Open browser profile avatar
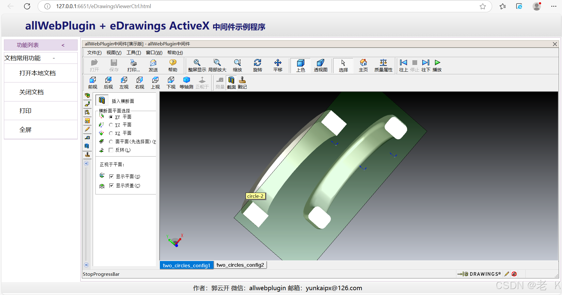Viewport: 562px width, 295px height. (537, 6)
